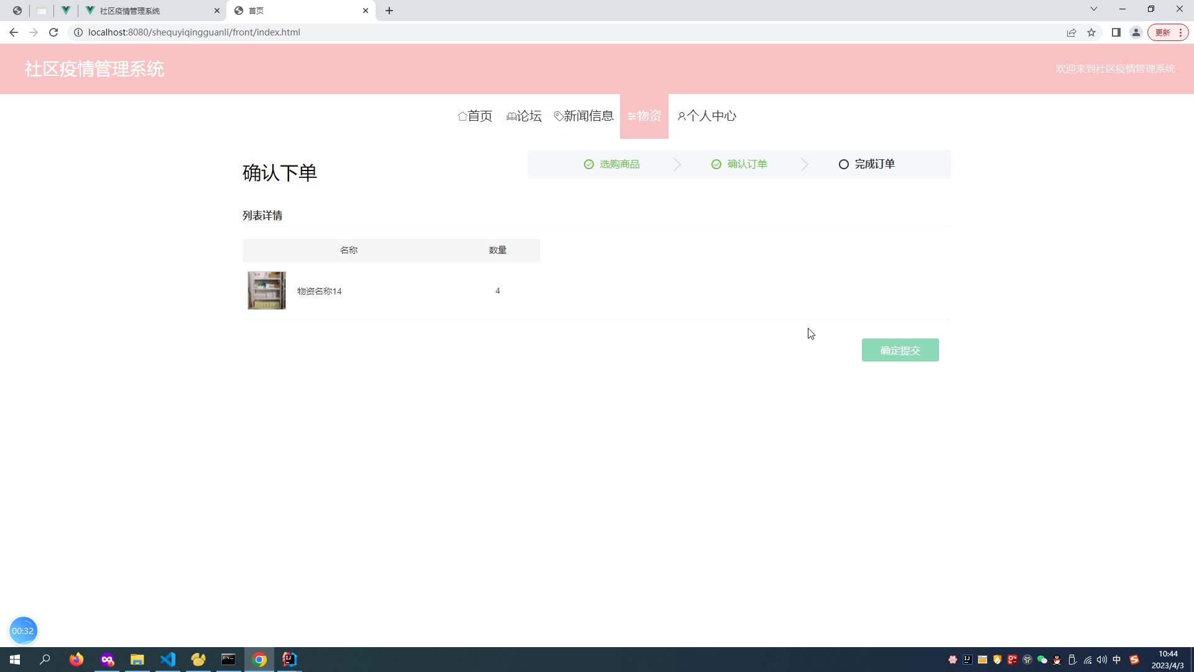Click the Sogou input tray icon
This screenshot has height=672, width=1194.
coord(1134,660)
